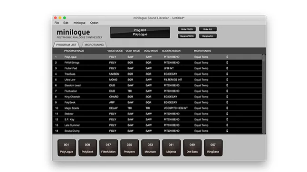307x172 pixels.
Task: Click DELAY voice mode in Magic Spells row
Action: 114,108
